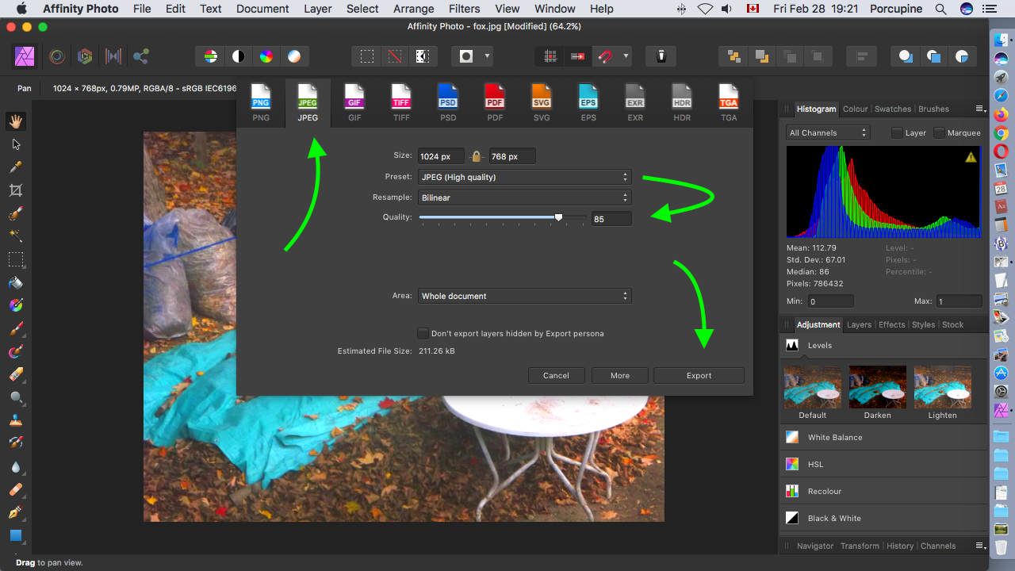1015x571 pixels.
Task: Tick the Marquee checkbox in Histogram
Action: [939, 132]
